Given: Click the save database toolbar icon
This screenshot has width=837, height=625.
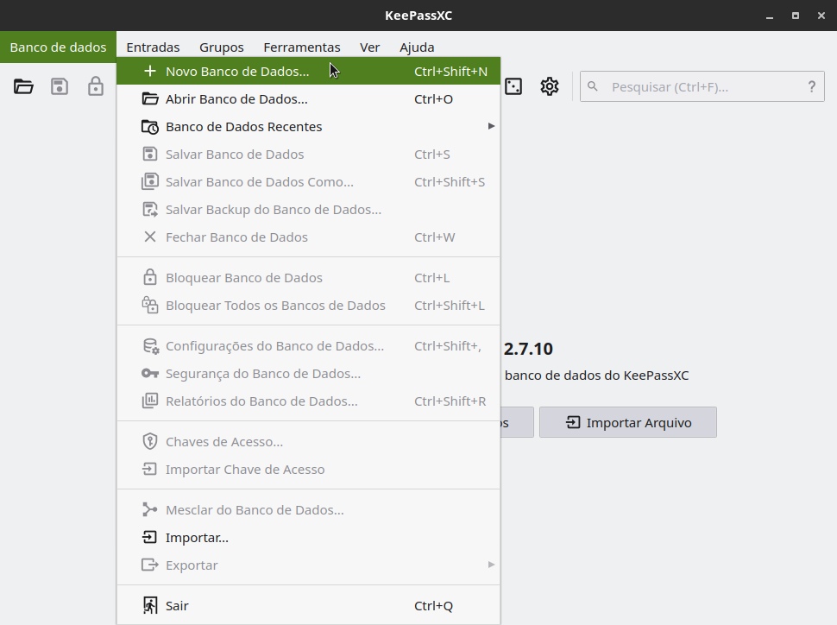Looking at the screenshot, I should point(60,86).
